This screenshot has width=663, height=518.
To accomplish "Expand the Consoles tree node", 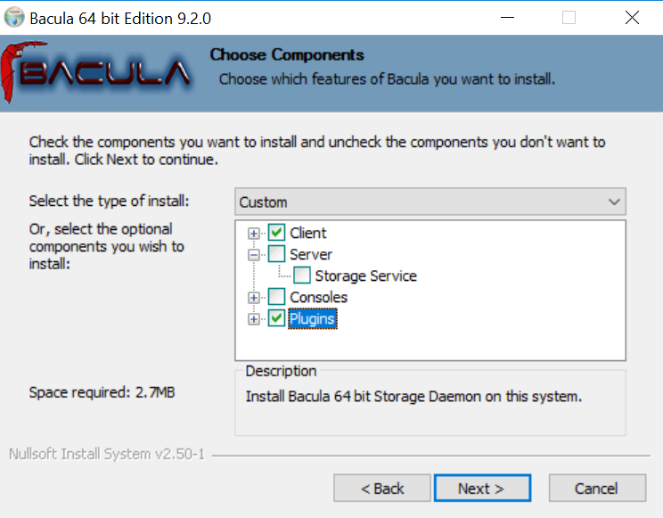I will pyautogui.click(x=254, y=298).
